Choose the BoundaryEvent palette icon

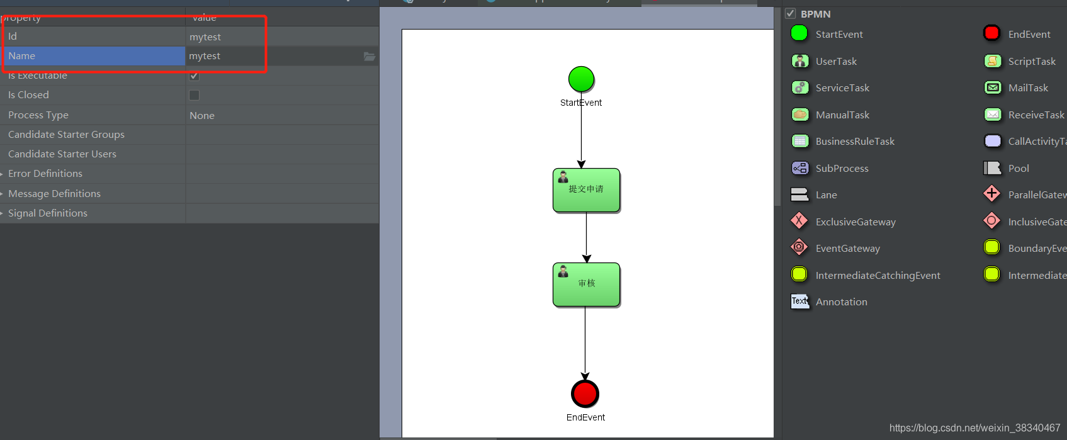click(991, 247)
